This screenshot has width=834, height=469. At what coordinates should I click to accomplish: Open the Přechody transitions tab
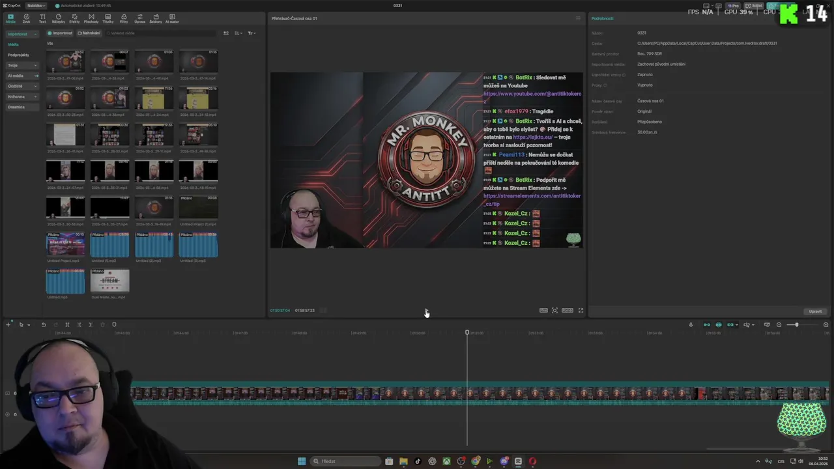[91, 18]
